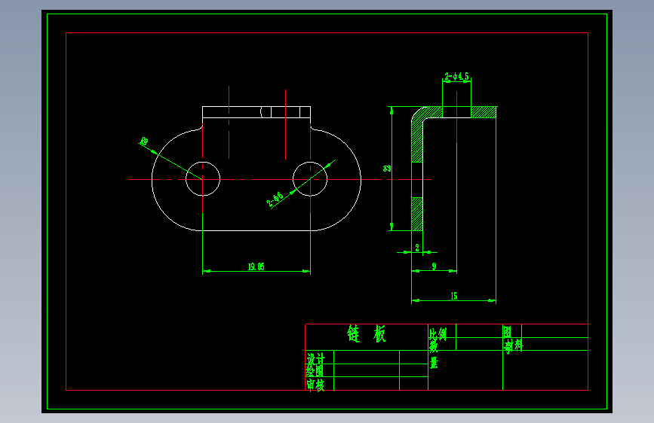The height and width of the screenshot is (423, 654).
Task: Select the 设计 label in title block
Action: [x=316, y=358]
